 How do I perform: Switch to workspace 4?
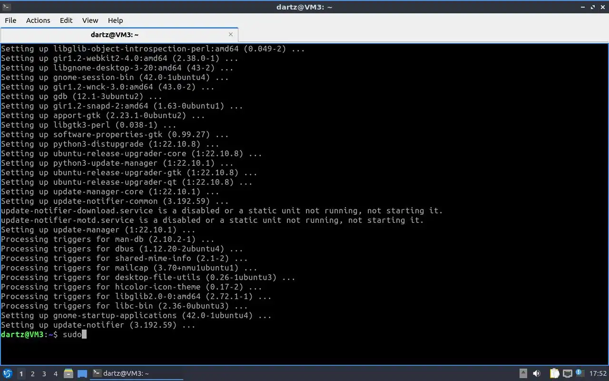pyautogui.click(x=55, y=374)
